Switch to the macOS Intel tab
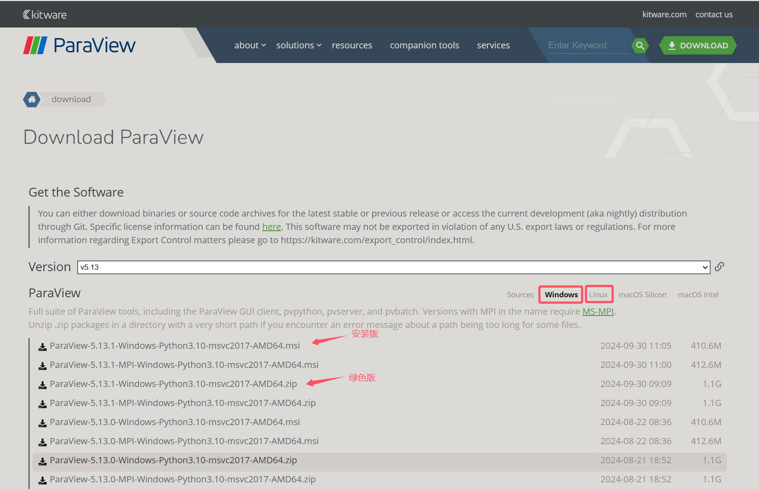The height and width of the screenshot is (489, 759). click(x=698, y=295)
